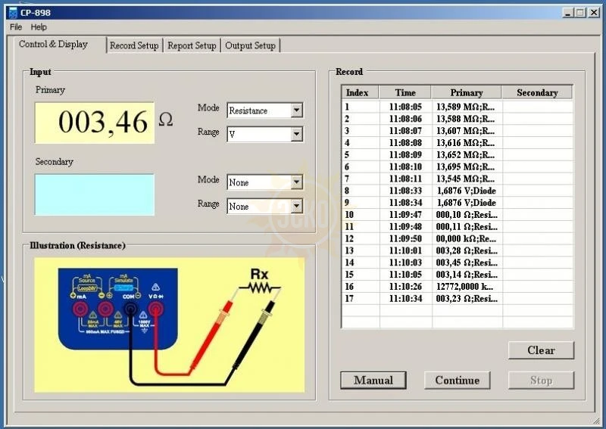Select record row with time 11:08:33
This screenshot has width=606, height=429.
tap(458, 191)
